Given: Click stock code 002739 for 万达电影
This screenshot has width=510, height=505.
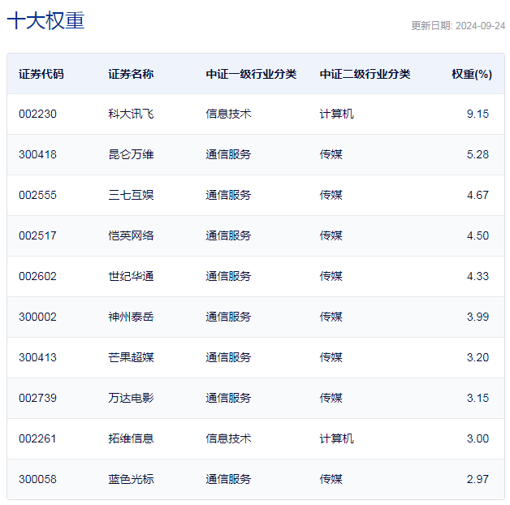Looking at the screenshot, I should coord(38,398).
